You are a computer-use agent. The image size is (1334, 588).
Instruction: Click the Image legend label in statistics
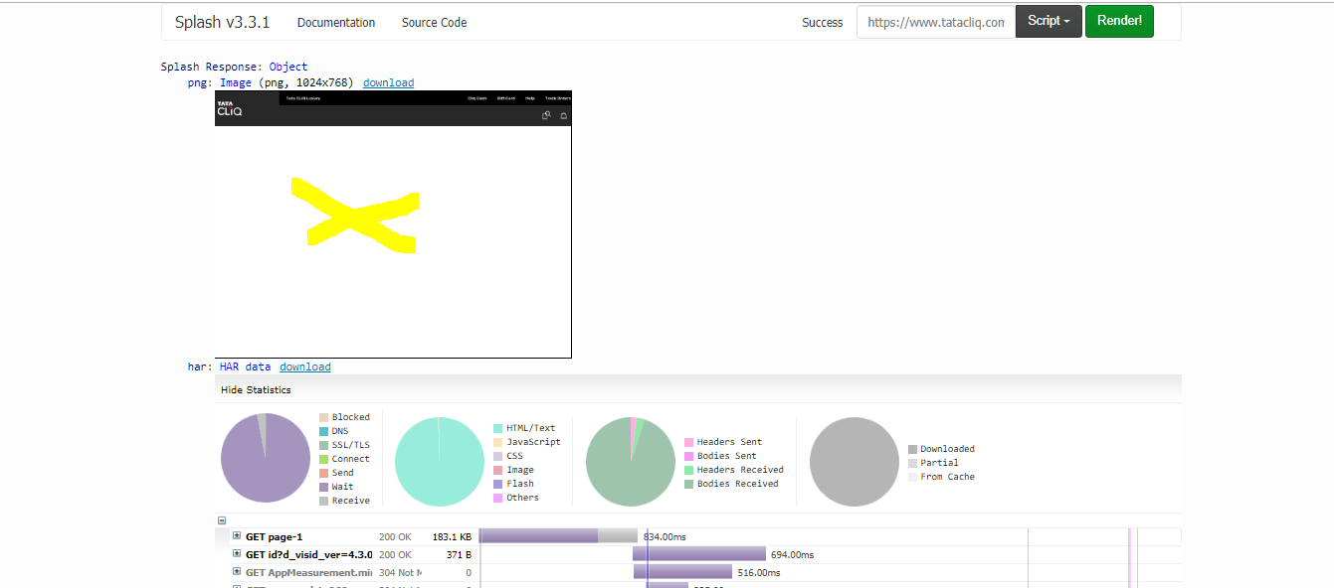(520, 470)
